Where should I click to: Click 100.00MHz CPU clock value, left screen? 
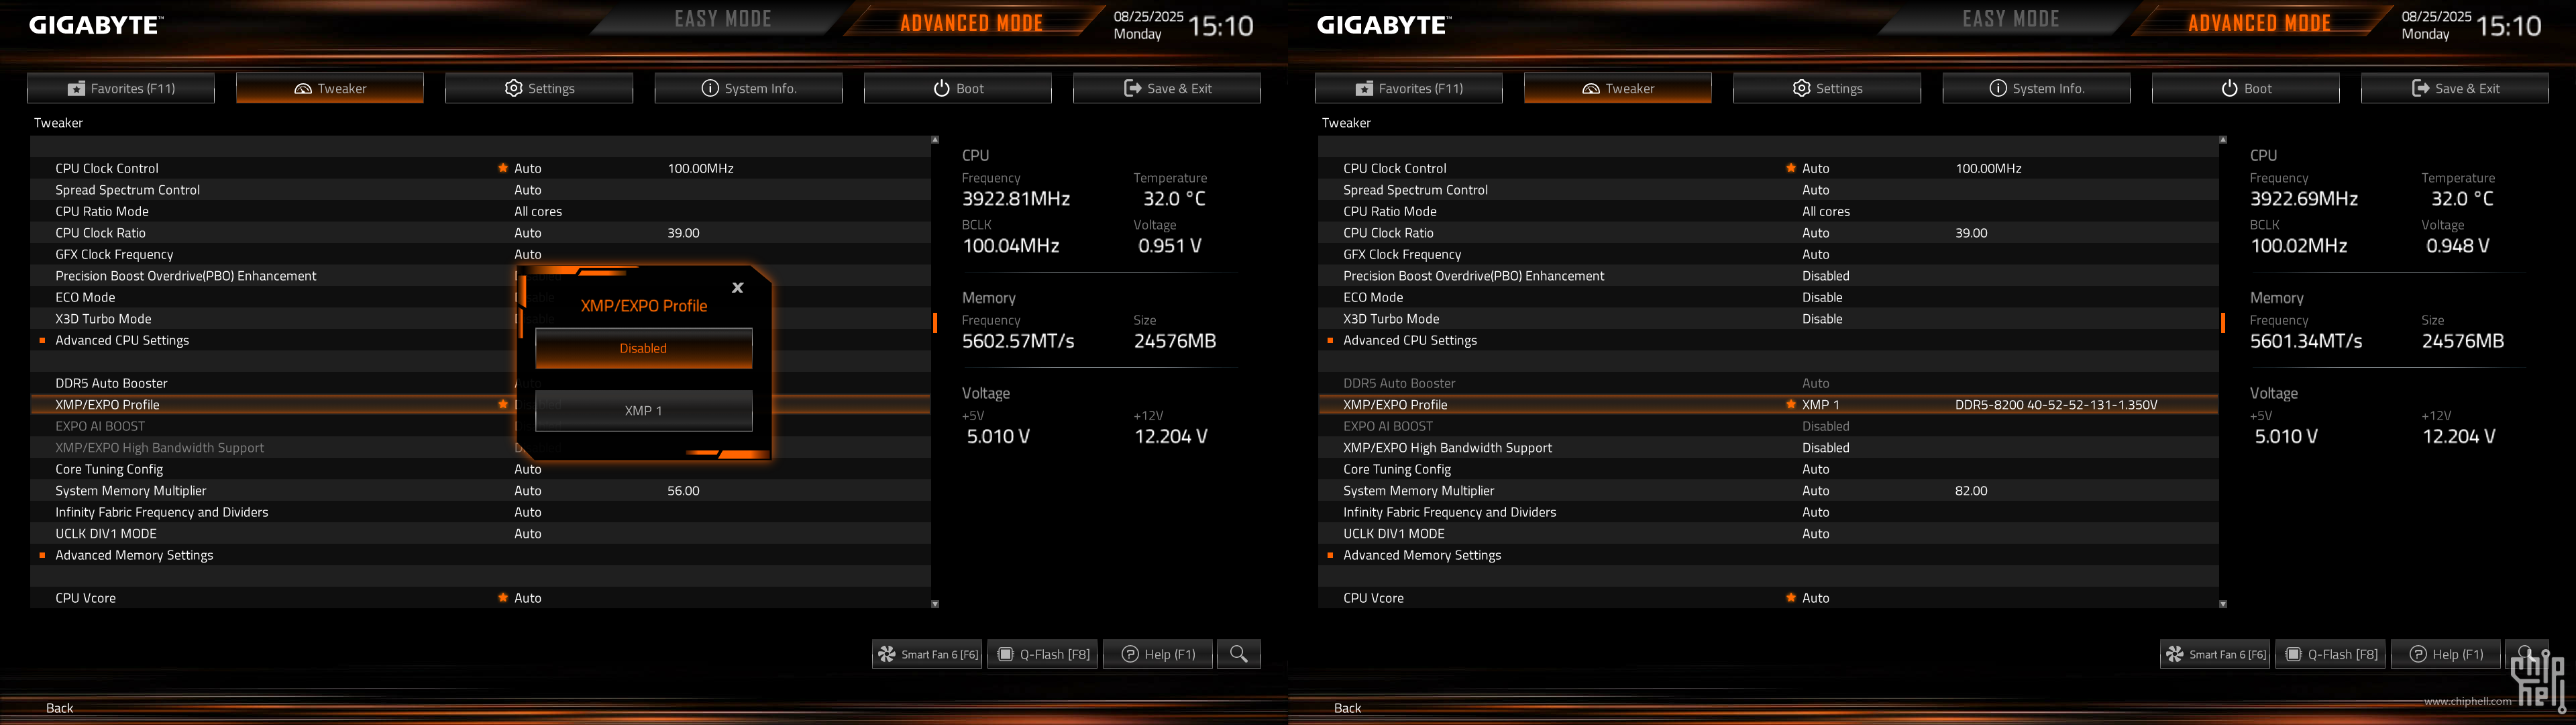click(700, 168)
